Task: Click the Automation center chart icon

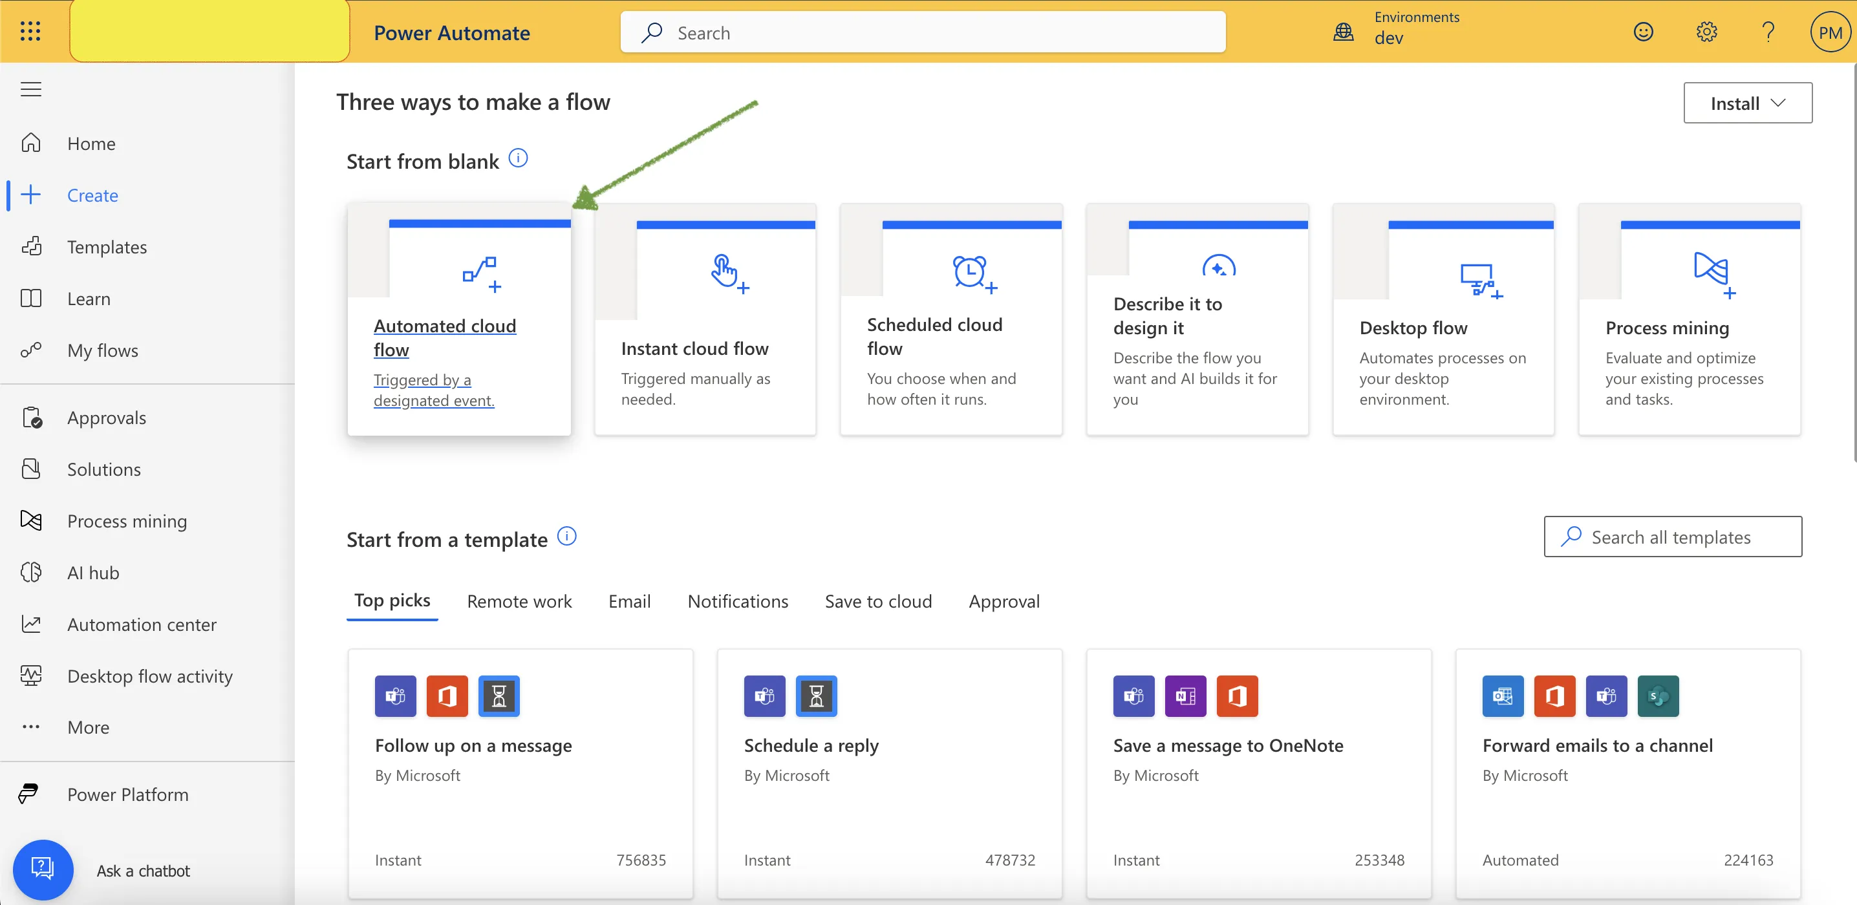Action: pos(31,624)
